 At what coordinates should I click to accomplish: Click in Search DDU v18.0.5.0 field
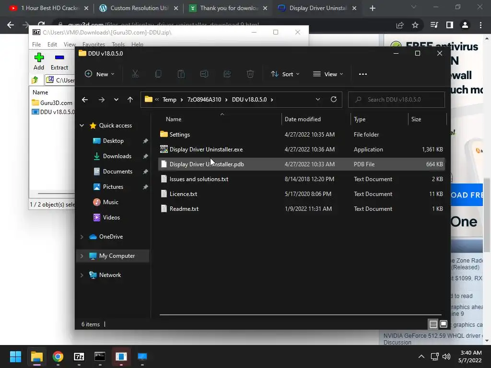397,100
